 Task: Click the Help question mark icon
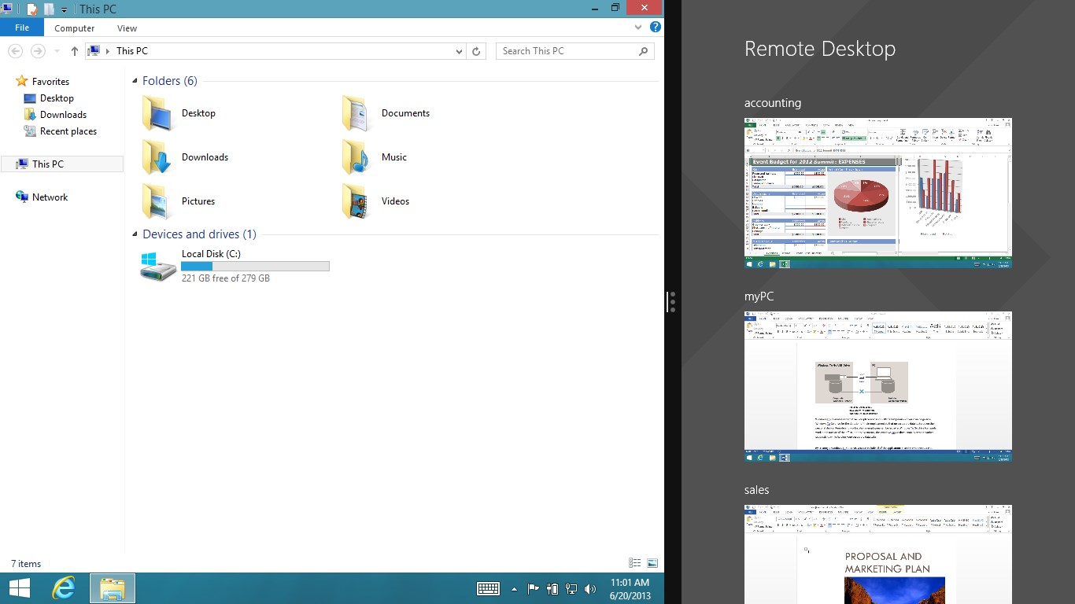point(655,28)
